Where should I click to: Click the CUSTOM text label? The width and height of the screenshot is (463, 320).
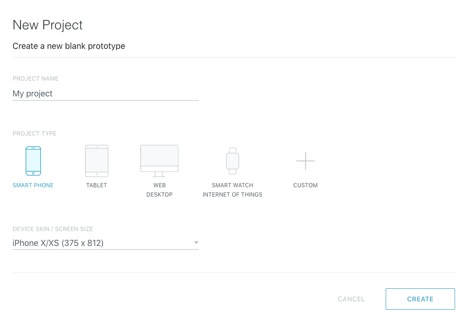pos(305,185)
